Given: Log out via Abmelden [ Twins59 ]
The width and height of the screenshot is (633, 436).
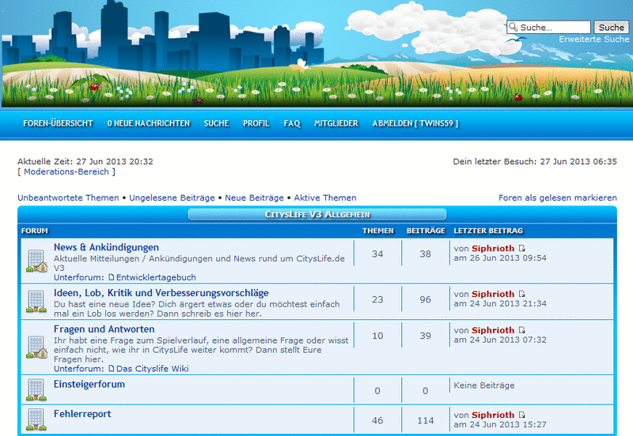Looking at the screenshot, I should pyautogui.click(x=415, y=123).
